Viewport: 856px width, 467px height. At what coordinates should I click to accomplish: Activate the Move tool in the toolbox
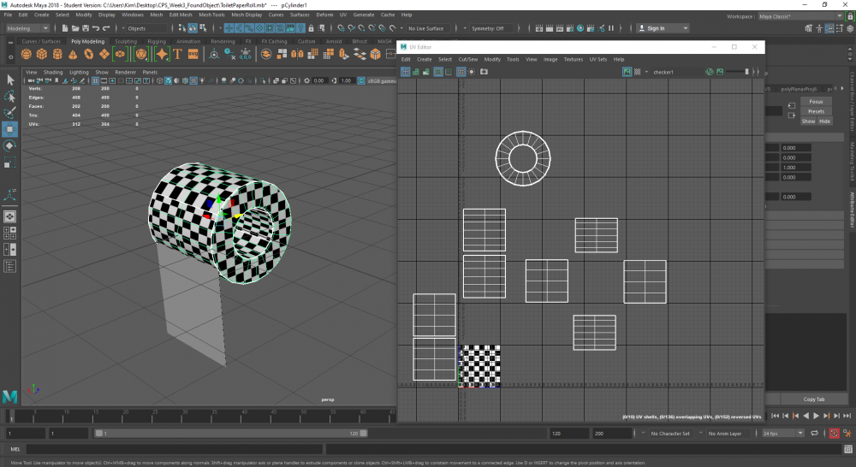9,129
